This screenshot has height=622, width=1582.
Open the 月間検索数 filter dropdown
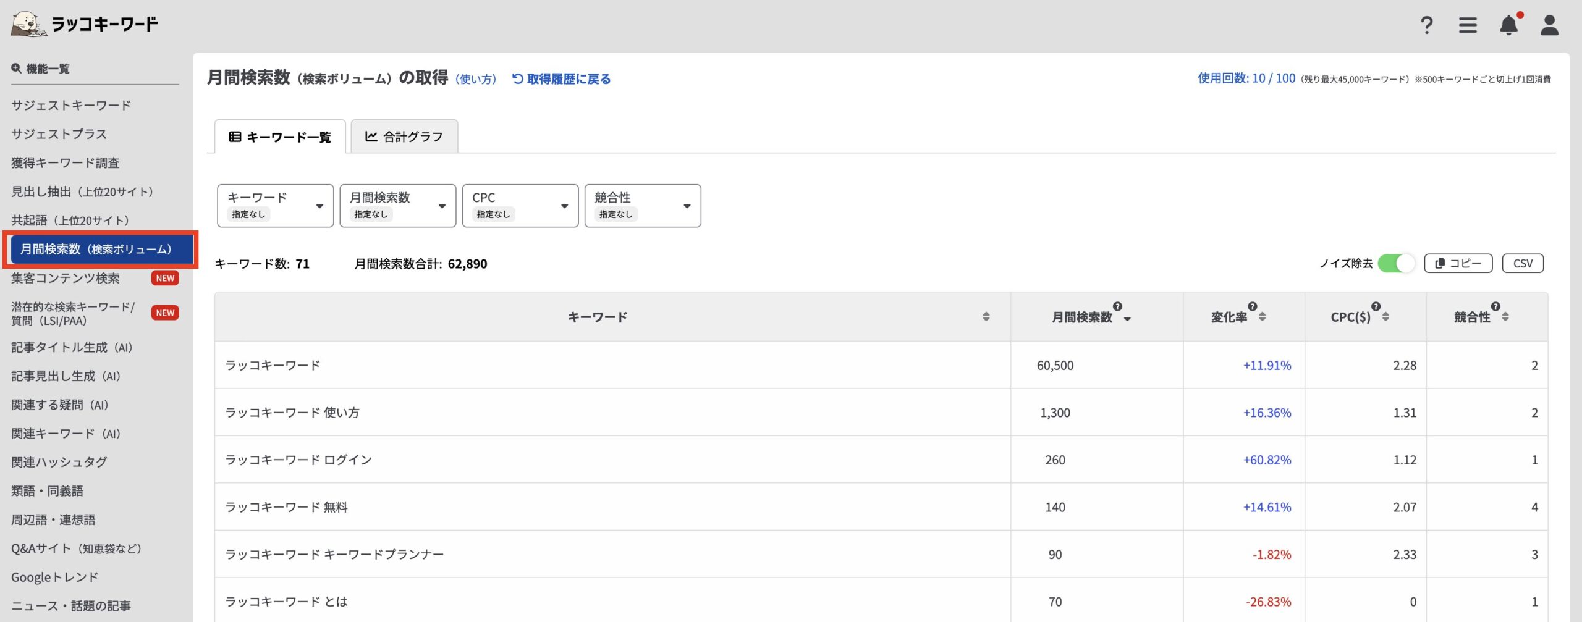click(398, 206)
